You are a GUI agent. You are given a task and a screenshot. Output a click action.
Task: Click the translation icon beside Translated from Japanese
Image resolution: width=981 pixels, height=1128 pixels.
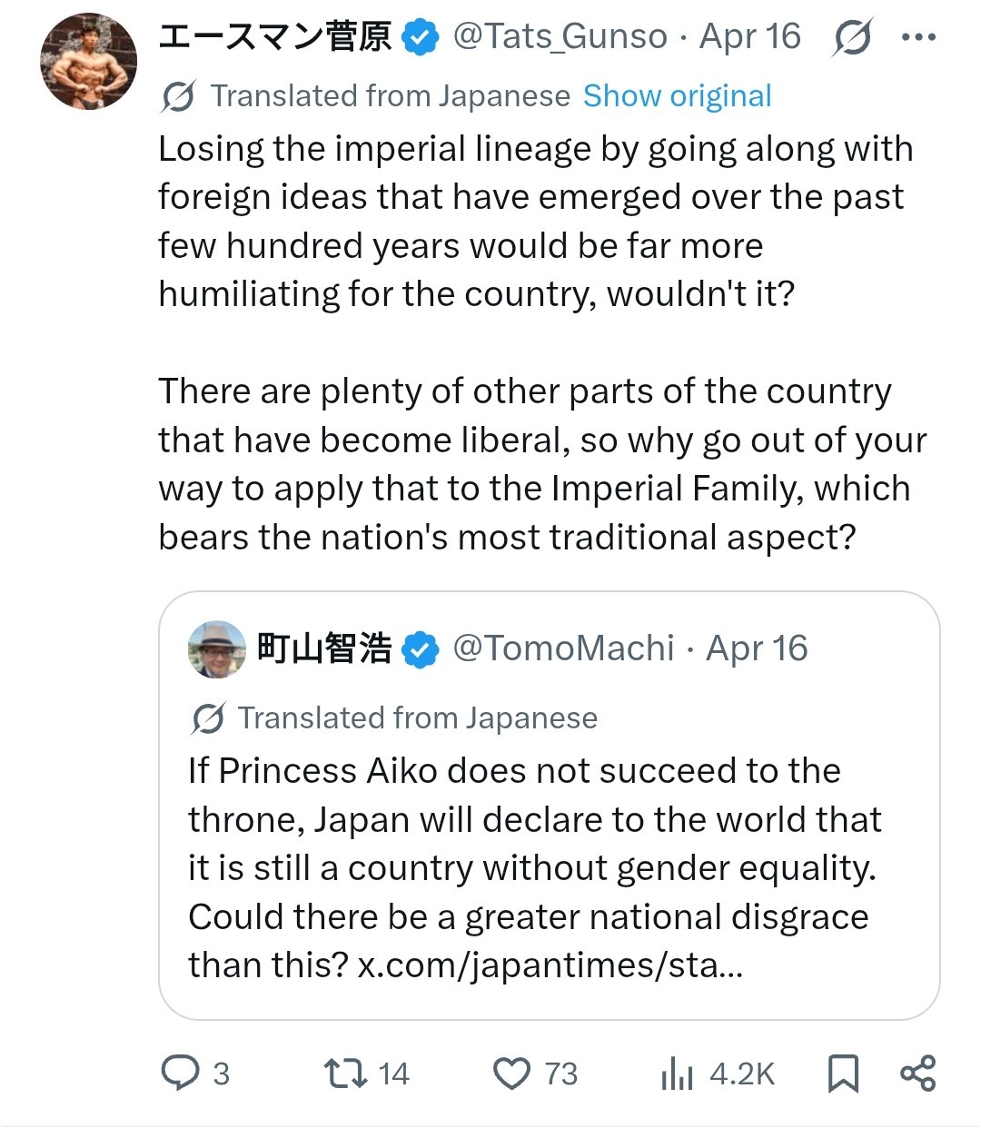[x=178, y=95]
